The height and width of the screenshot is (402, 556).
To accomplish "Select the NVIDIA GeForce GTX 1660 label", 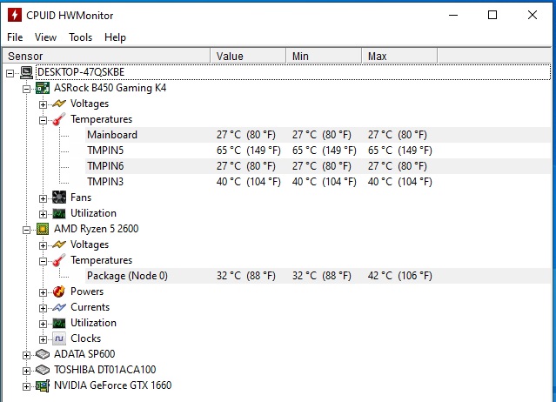I will pos(113,385).
